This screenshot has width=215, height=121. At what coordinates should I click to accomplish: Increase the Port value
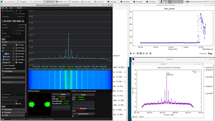pos(16,33)
